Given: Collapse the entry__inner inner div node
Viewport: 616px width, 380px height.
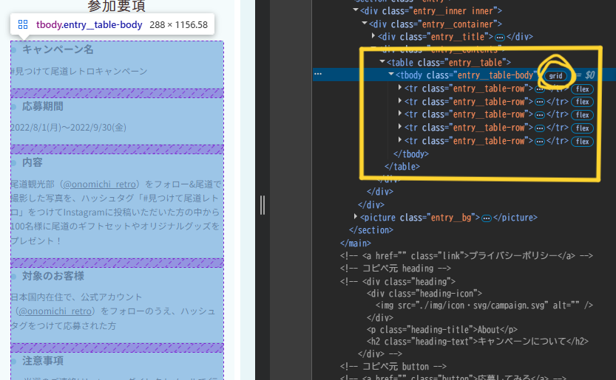Looking at the screenshot, I should [x=356, y=10].
